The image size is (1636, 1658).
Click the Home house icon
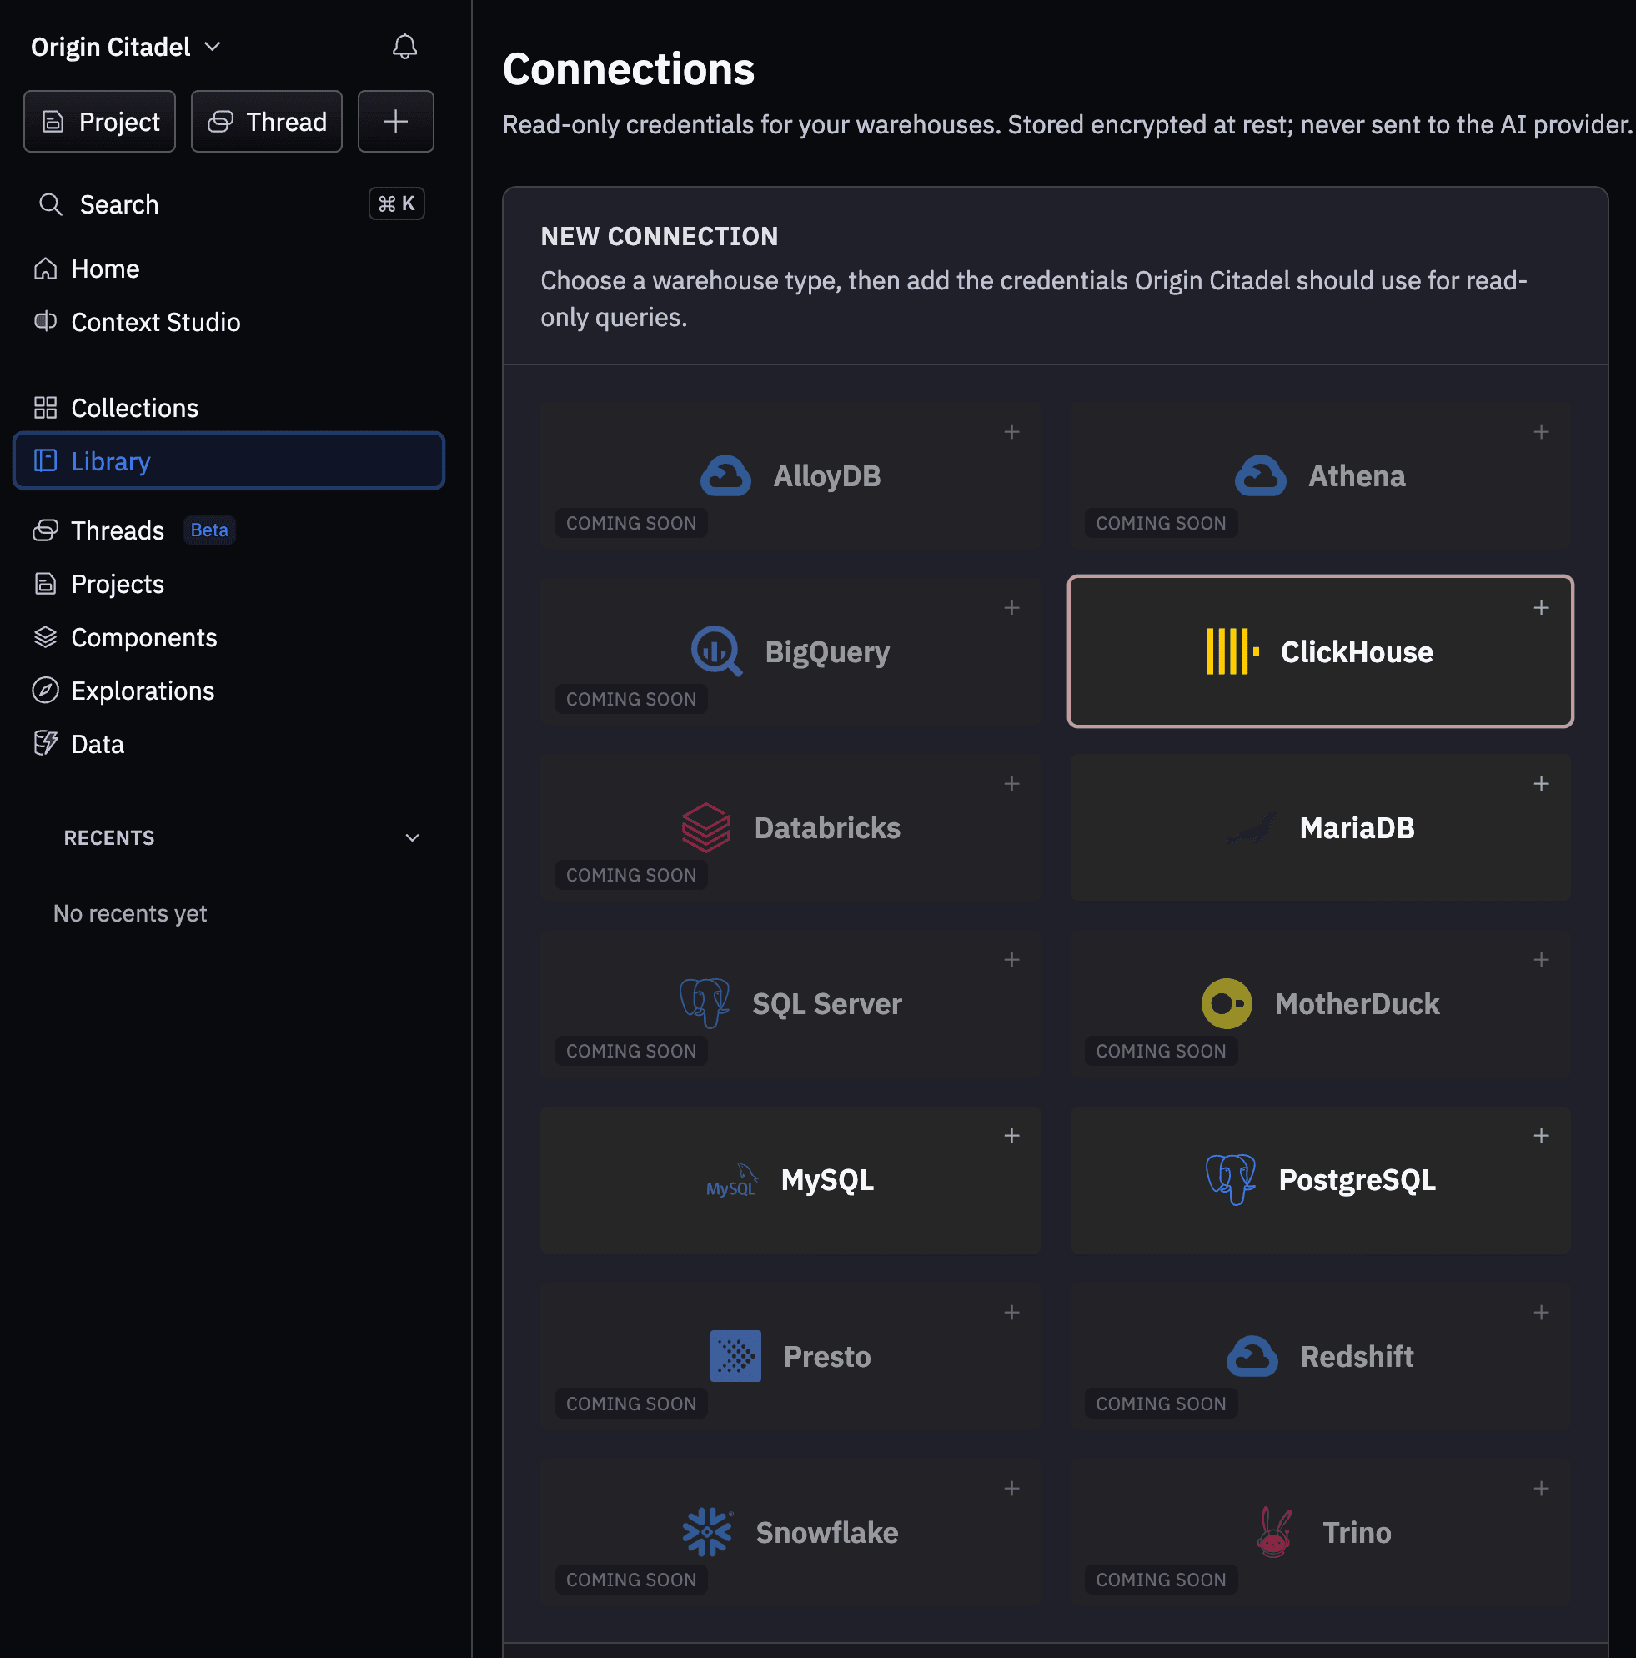pyautogui.click(x=46, y=269)
